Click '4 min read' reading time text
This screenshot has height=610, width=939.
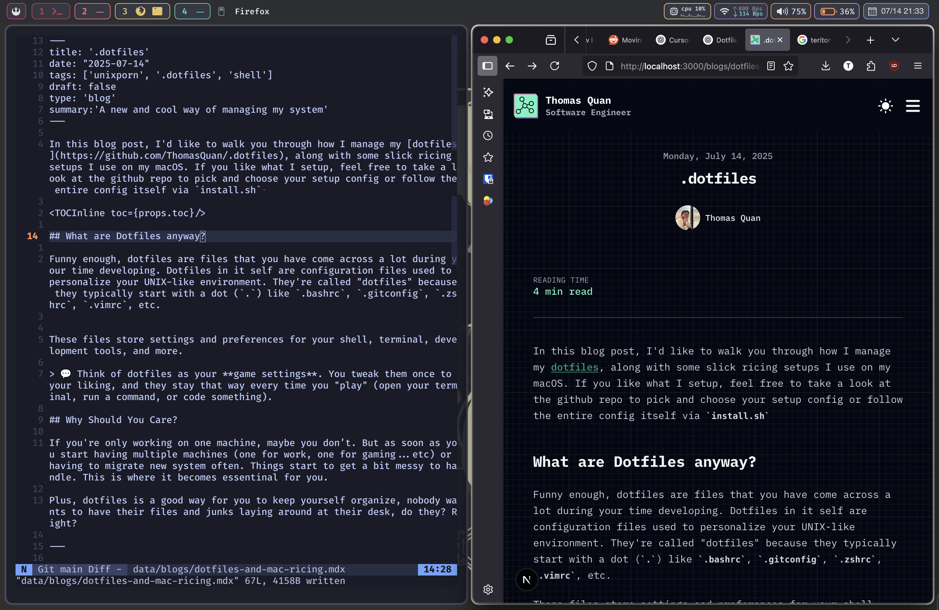click(563, 291)
